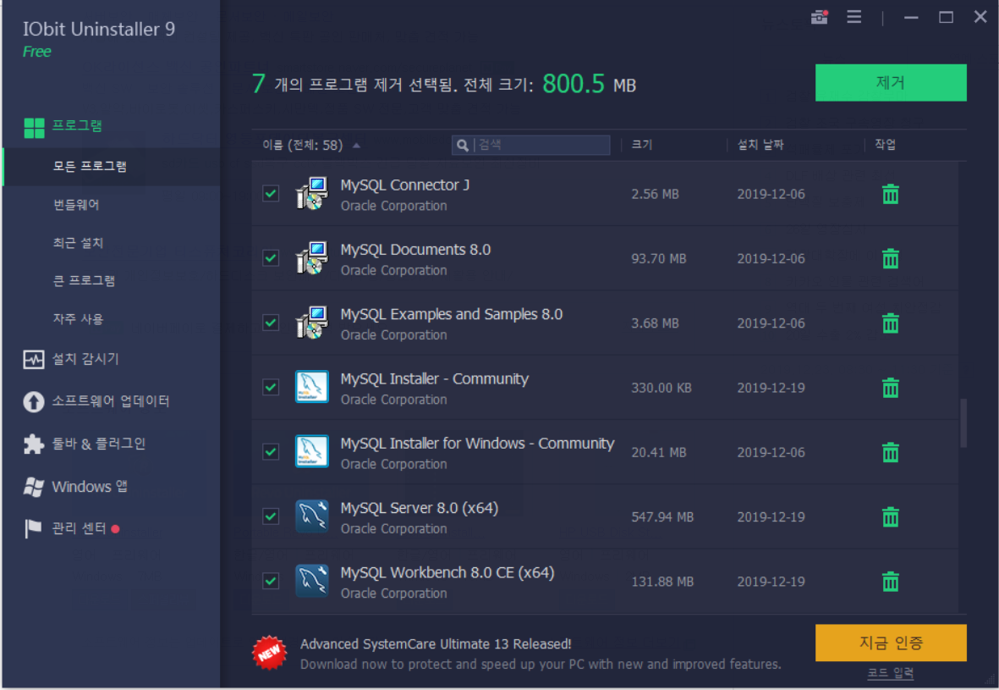Viewport: 999px width, 690px height.
Task: Click the green 제거 uninstall button
Action: (890, 82)
